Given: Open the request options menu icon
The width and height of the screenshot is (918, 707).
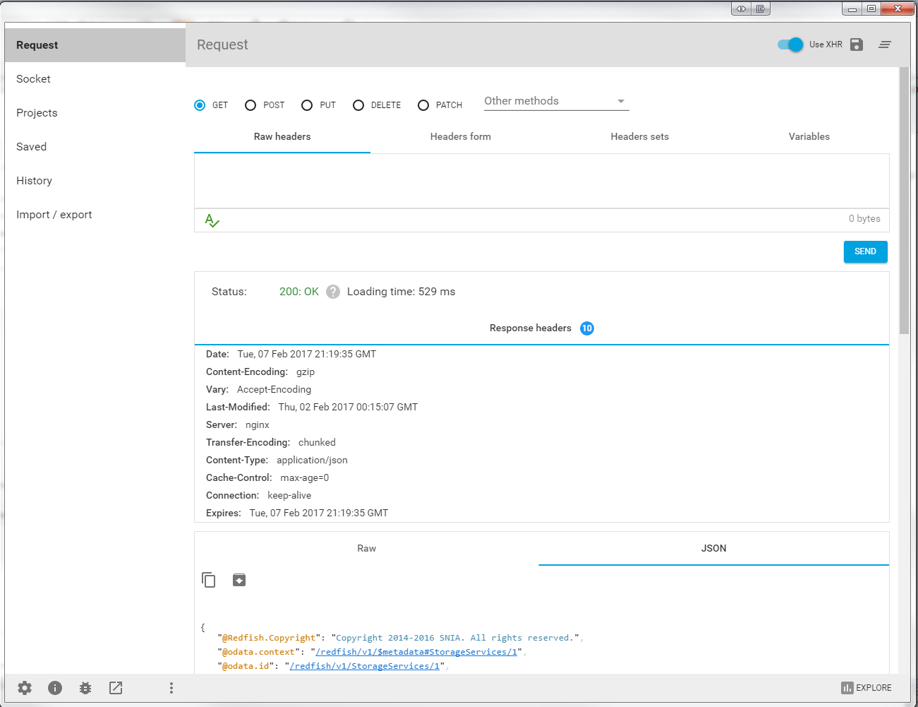Looking at the screenshot, I should (885, 44).
